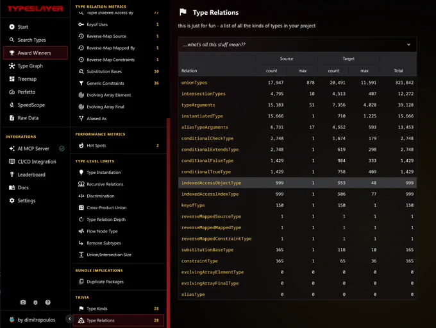The width and height of the screenshot is (436, 328).
Task: Click the Leaderboard trophy icon
Action: [x=12, y=175]
